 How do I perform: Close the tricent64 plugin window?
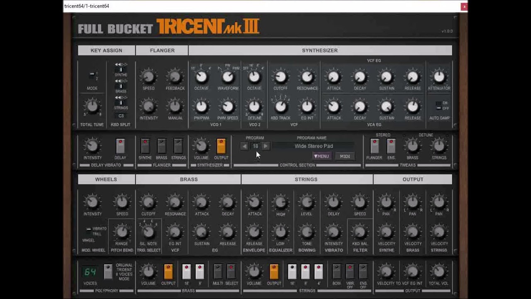click(x=464, y=6)
